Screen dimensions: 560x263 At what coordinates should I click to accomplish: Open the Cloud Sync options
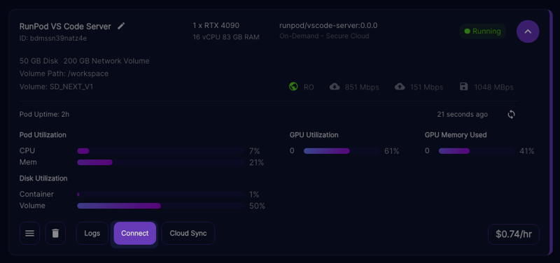coord(188,234)
